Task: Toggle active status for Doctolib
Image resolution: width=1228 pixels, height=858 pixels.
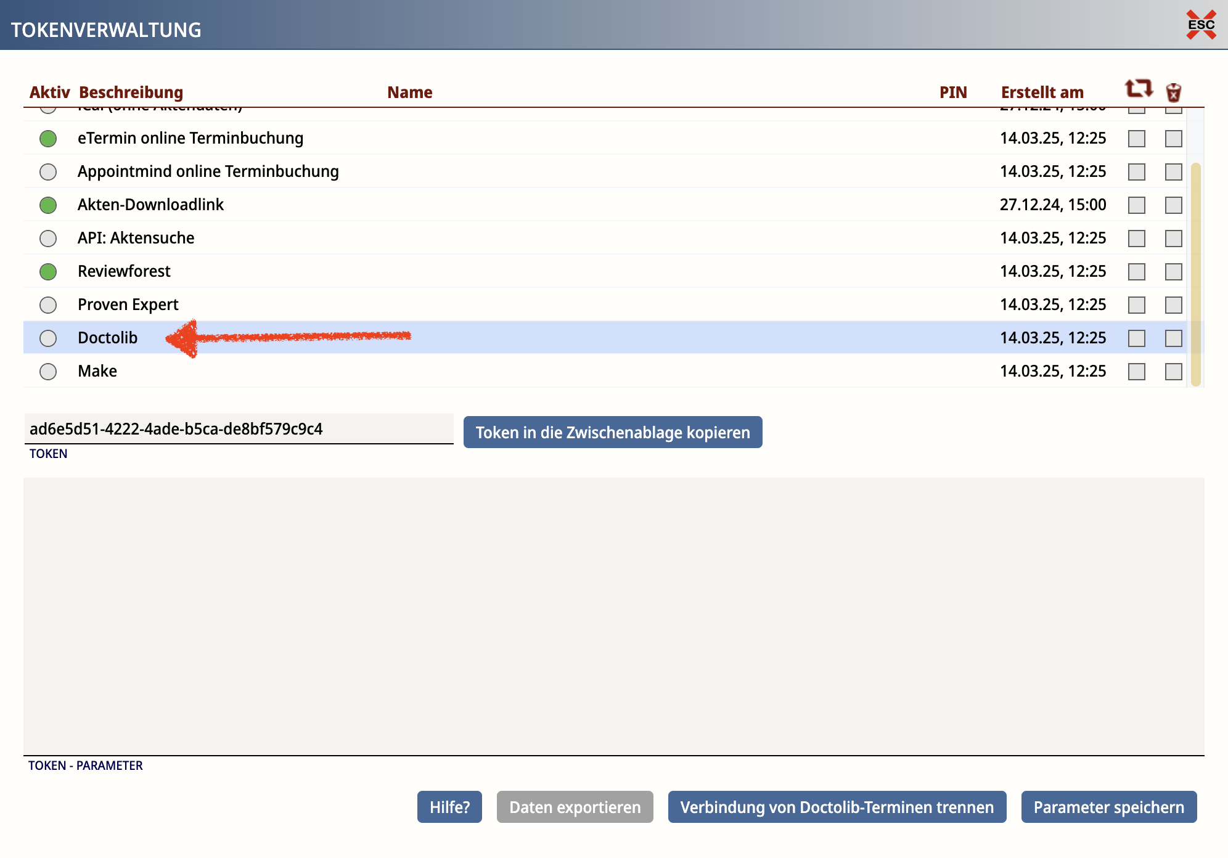Action: 48,338
